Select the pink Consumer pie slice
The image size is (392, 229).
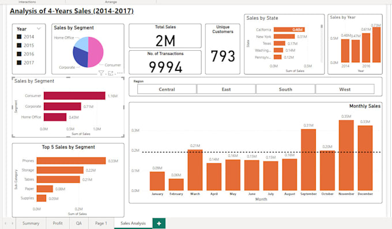coord(96,51)
